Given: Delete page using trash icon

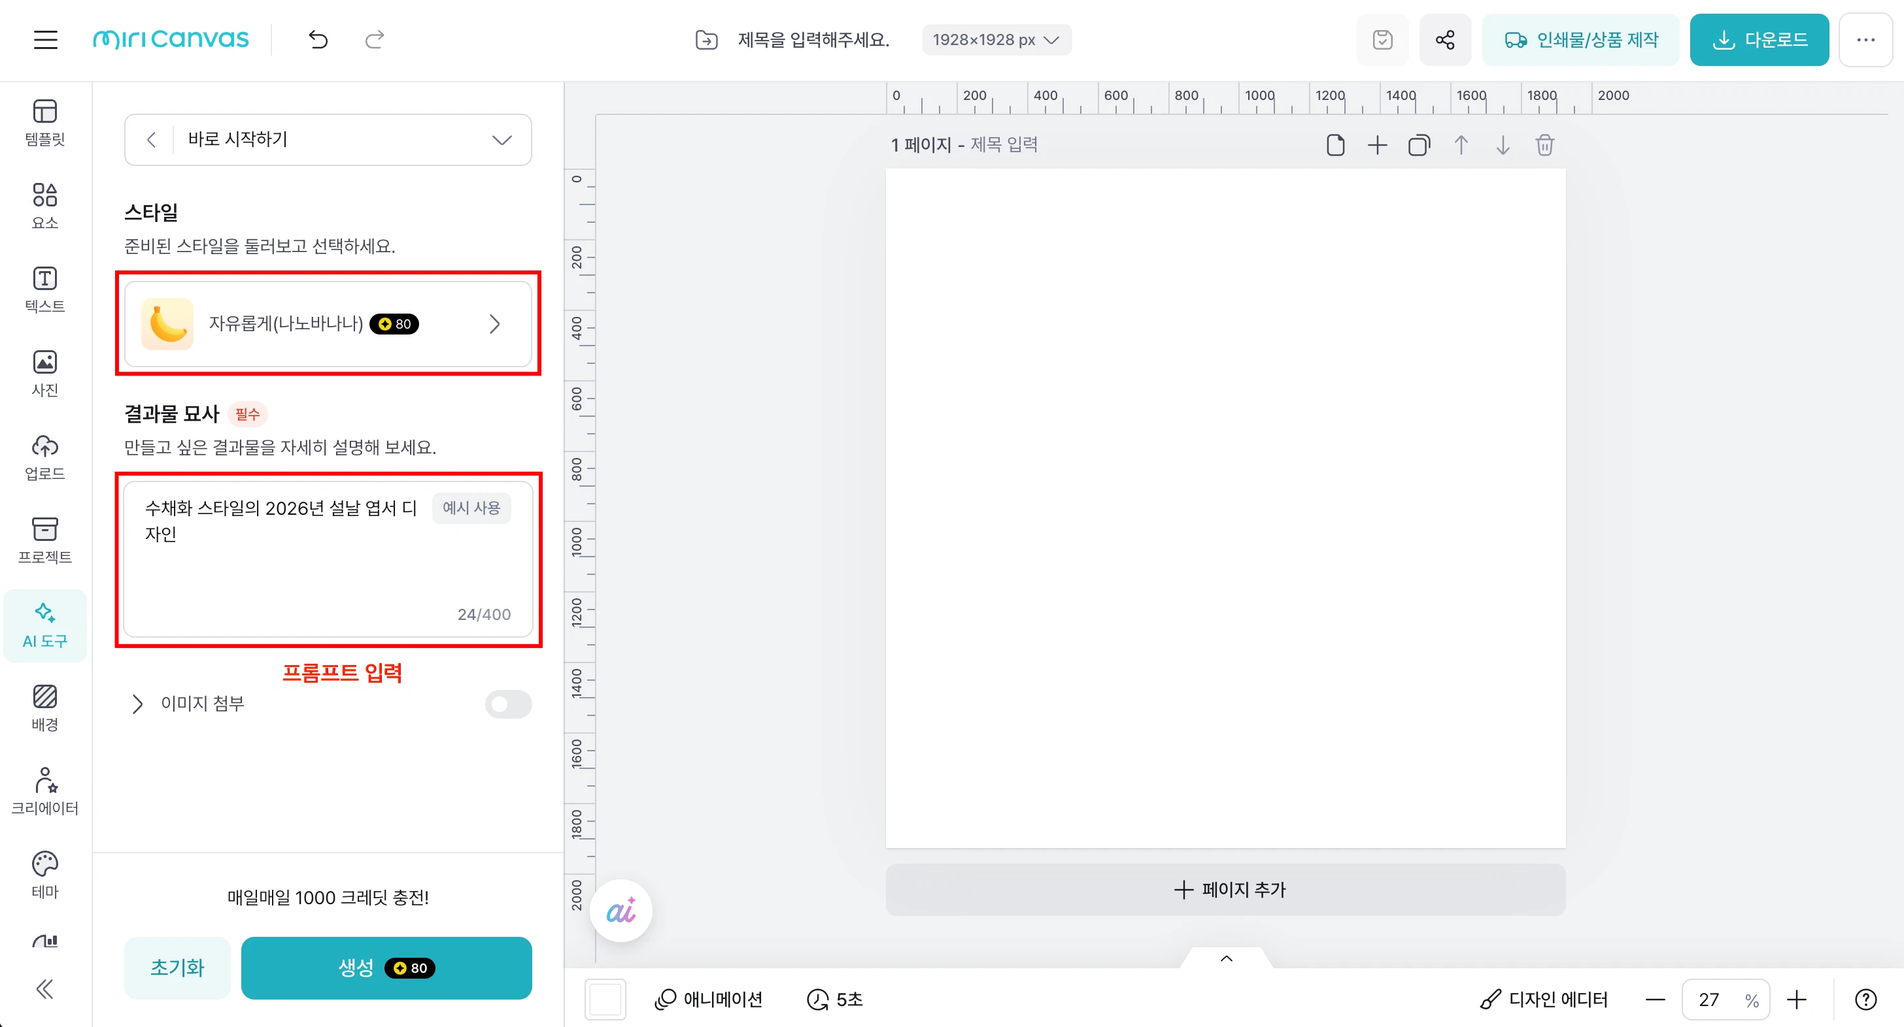Looking at the screenshot, I should click(1545, 145).
